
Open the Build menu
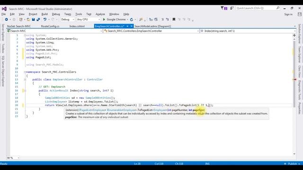(x=45, y=14)
